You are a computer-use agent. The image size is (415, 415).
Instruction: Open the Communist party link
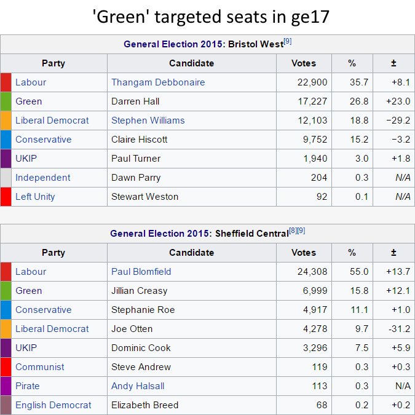tap(40, 367)
